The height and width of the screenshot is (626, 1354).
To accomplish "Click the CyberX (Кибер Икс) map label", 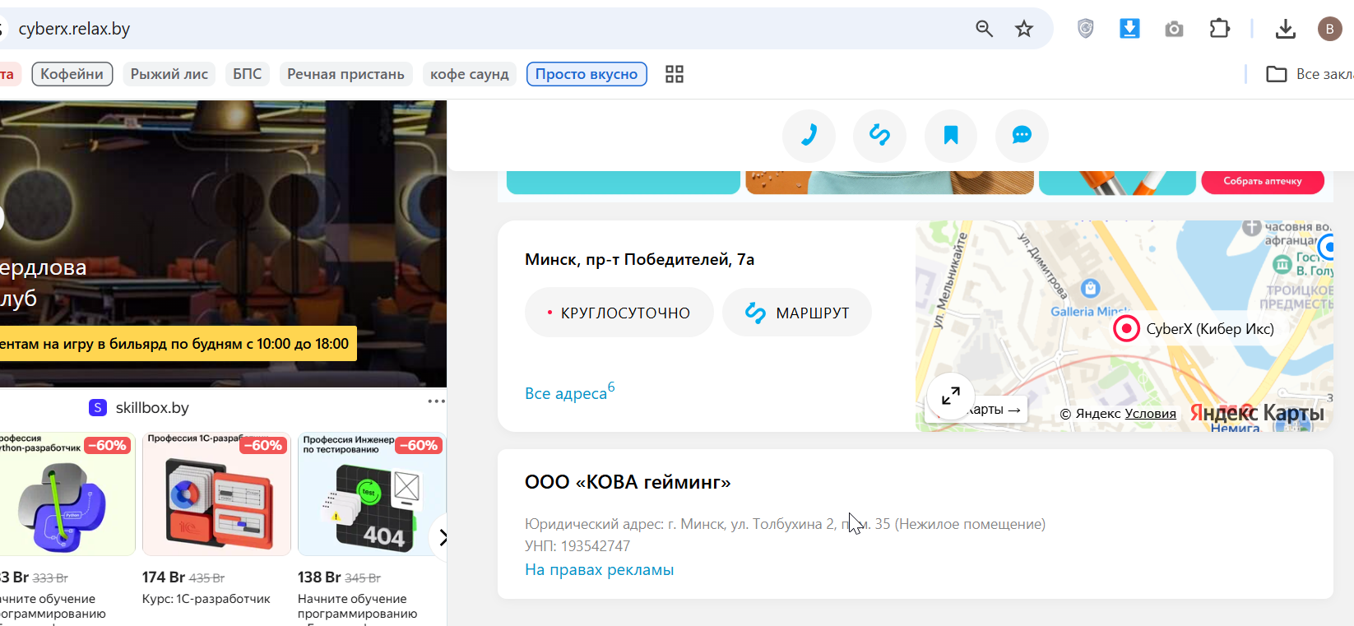I will point(1210,329).
